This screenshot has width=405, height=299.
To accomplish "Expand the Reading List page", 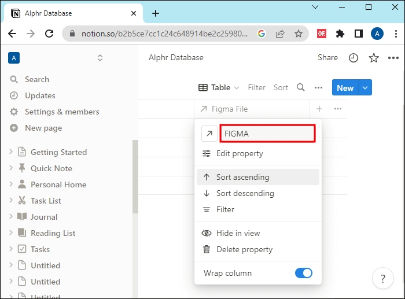I will click(x=11, y=232).
